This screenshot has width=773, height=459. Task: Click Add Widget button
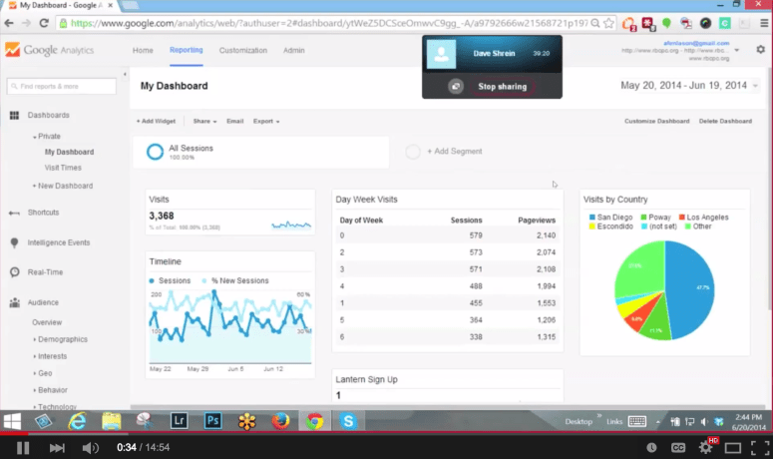coord(156,122)
